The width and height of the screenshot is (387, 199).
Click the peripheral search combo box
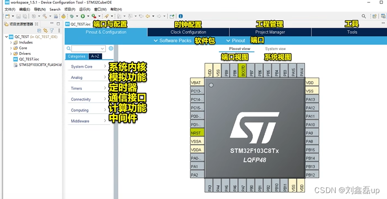coord(88,49)
